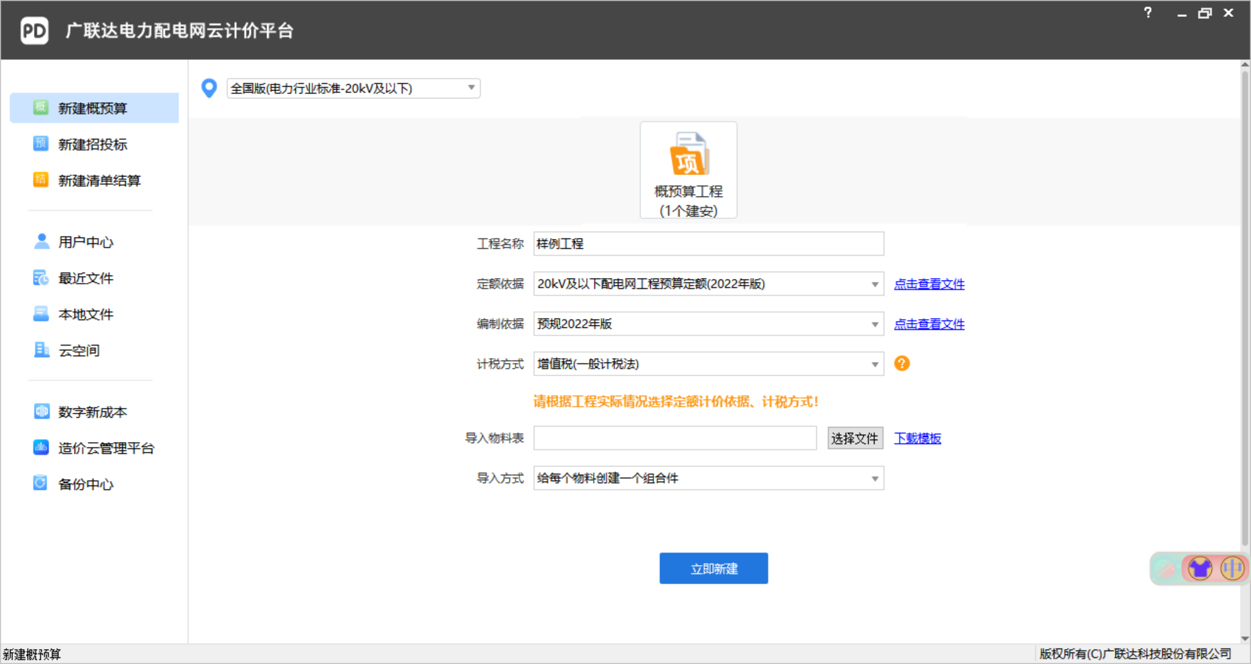Expand the 定额依据 dropdown
1251x664 pixels.
tap(874, 284)
